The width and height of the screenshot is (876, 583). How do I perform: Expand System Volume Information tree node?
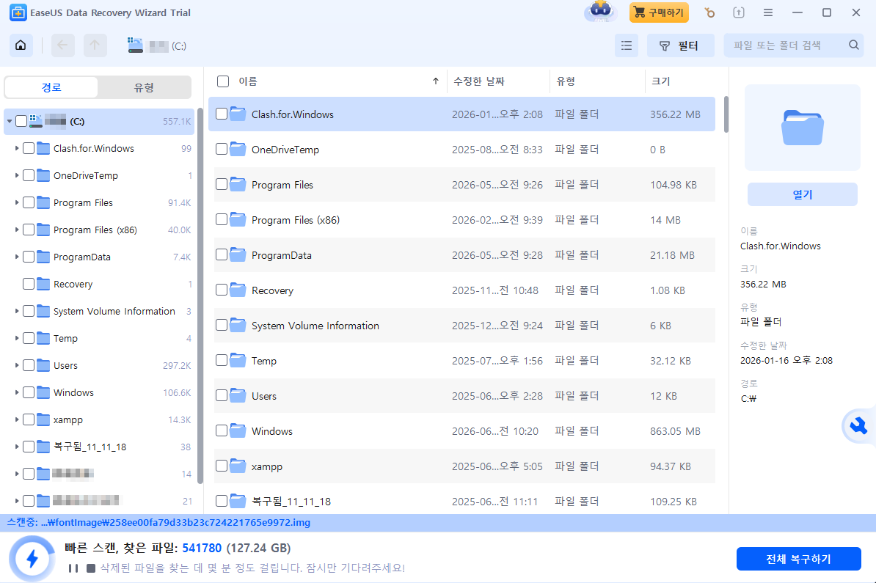click(17, 311)
